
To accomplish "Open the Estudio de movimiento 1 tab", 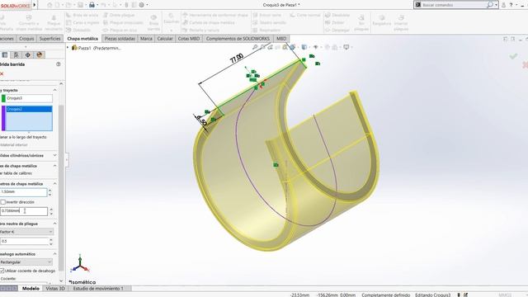I will coord(98,289).
